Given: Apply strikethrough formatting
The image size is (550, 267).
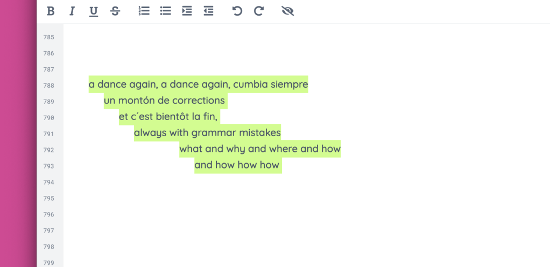Looking at the screenshot, I should pos(115,11).
